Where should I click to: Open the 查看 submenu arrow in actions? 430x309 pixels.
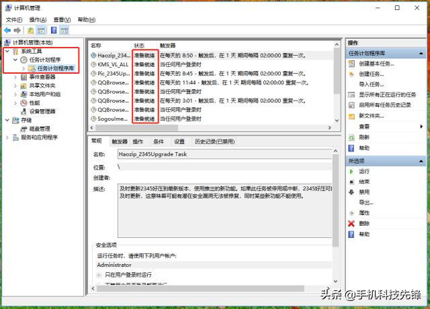(421, 127)
